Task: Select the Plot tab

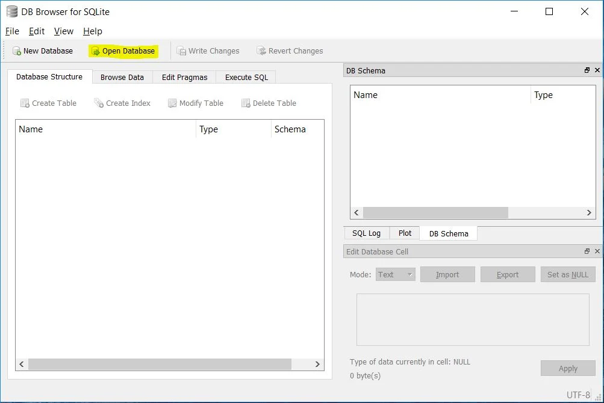Action: [405, 233]
